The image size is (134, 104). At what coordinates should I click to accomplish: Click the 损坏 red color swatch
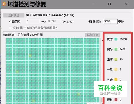(x=116, y=100)
